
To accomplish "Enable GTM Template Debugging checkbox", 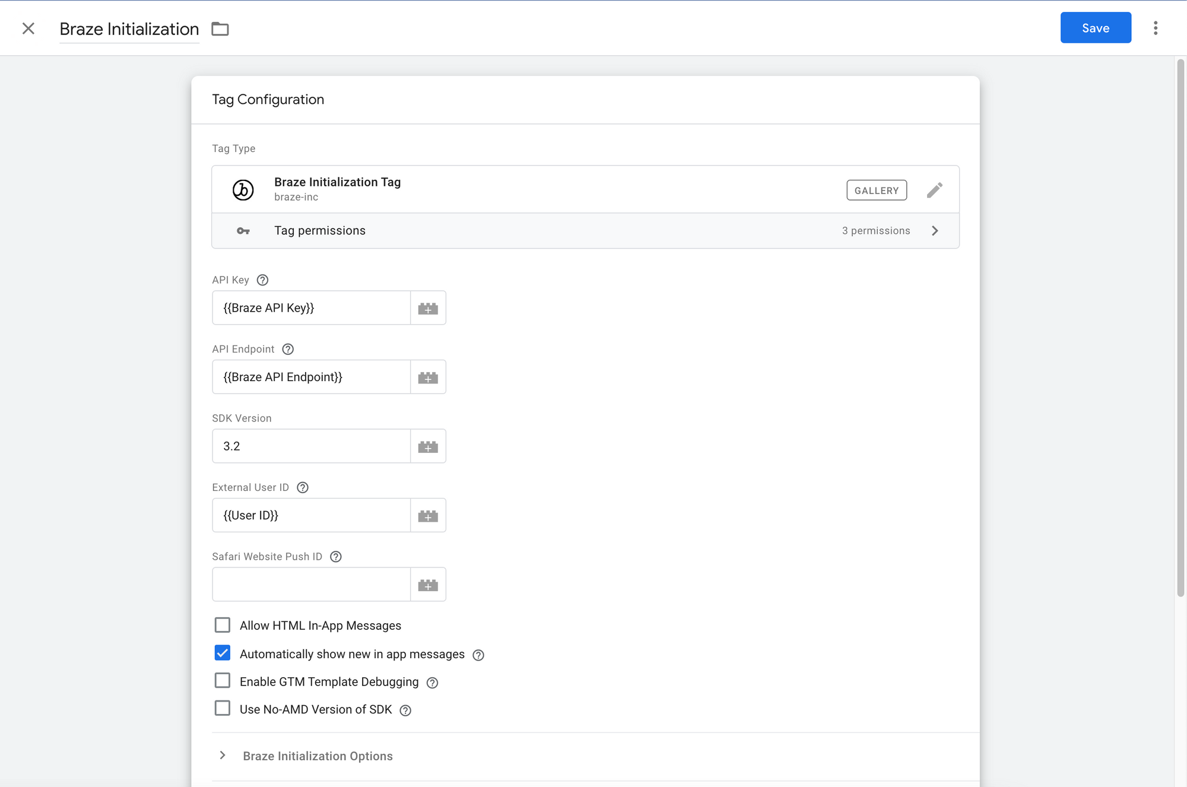I will [x=223, y=681].
